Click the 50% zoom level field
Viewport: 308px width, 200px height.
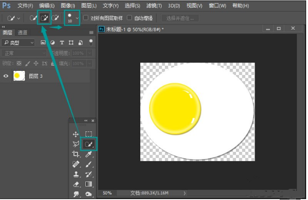[x=107, y=193]
